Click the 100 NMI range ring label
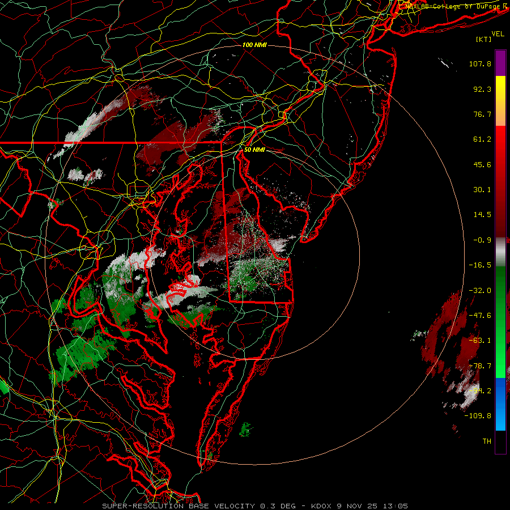 pyautogui.click(x=254, y=45)
